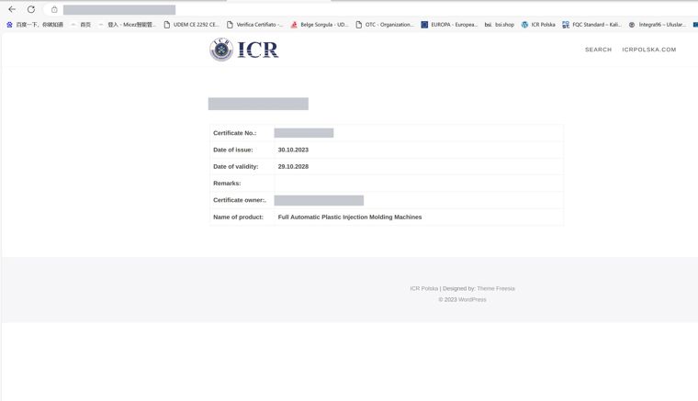Select the issue date 30.10.2023

tap(293, 150)
